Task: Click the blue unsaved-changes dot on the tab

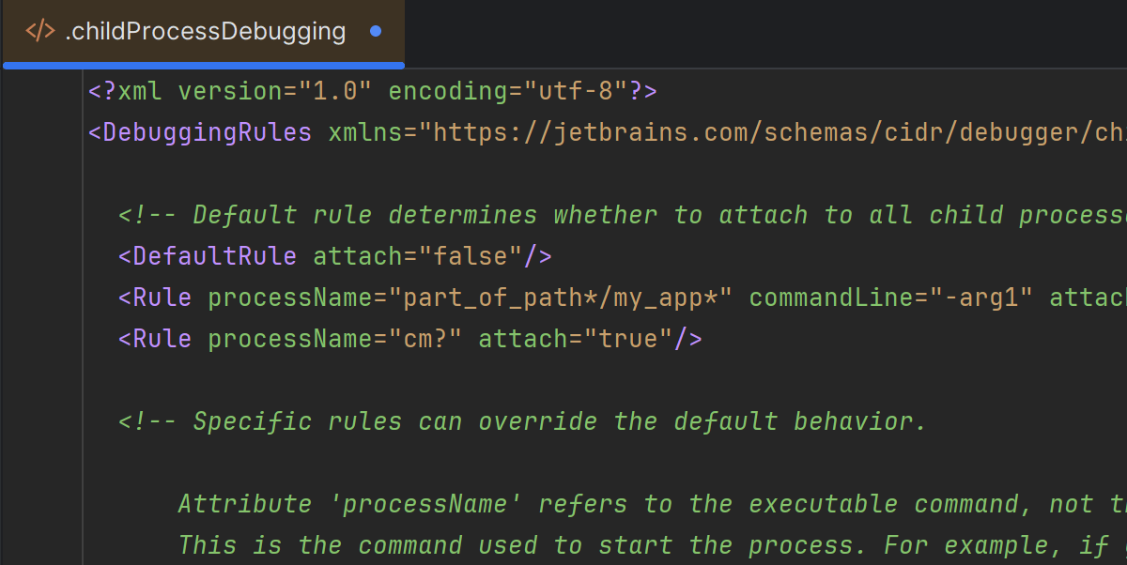Action: (x=376, y=31)
